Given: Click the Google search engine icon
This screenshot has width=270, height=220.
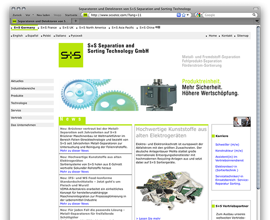Looking at the screenshot, I should click(x=198, y=15).
